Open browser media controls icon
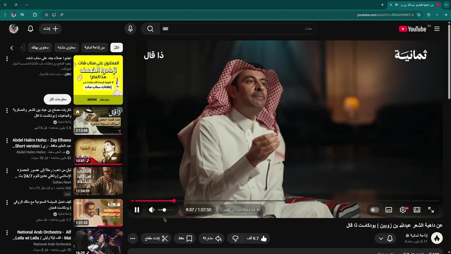 coord(22,15)
